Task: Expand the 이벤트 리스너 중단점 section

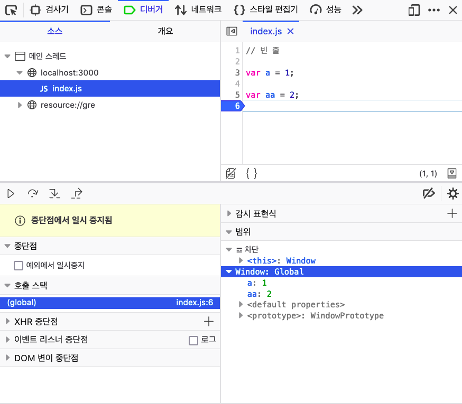Action: tap(7, 340)
